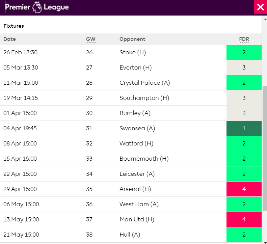Click the green FDR 2 Watford cell
Viewport: 267px width, 244px height.
click(244, 143)
